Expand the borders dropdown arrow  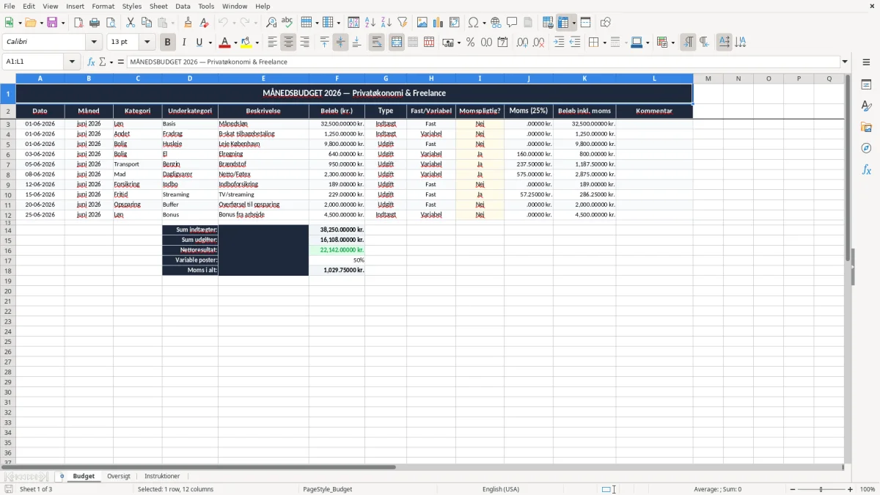tap(604, 43)
